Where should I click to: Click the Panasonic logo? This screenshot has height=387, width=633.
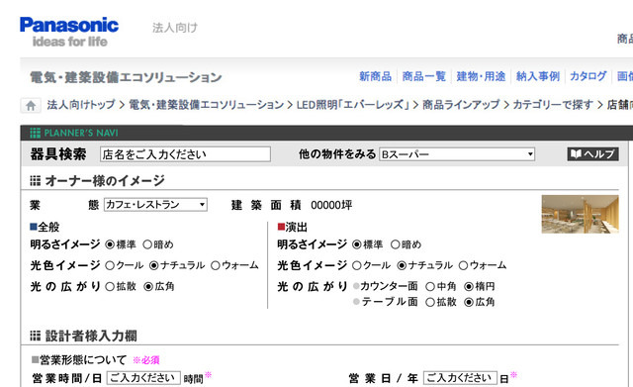(x=69, y=32)
